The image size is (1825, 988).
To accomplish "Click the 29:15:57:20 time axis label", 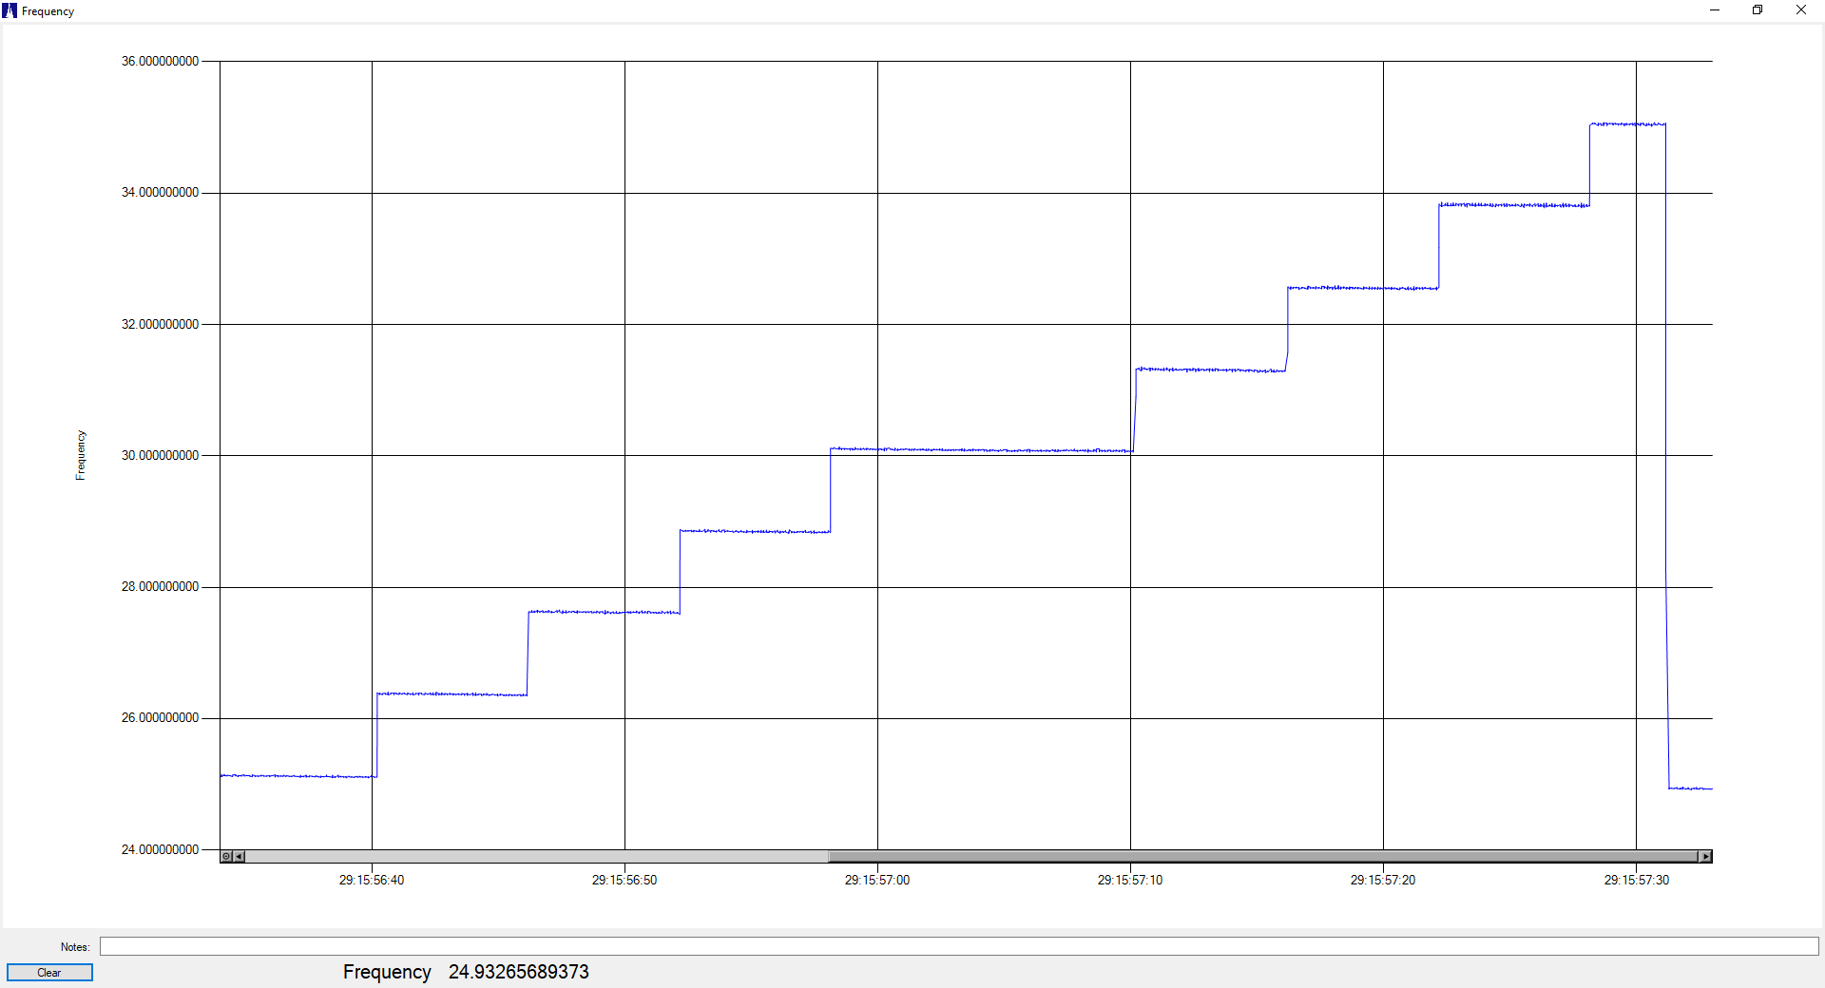I will click(1383, 880).
